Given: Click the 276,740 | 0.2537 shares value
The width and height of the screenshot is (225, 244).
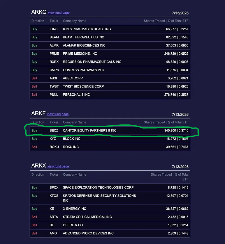Looking at the screenshot, I should (x=176, y=95).
